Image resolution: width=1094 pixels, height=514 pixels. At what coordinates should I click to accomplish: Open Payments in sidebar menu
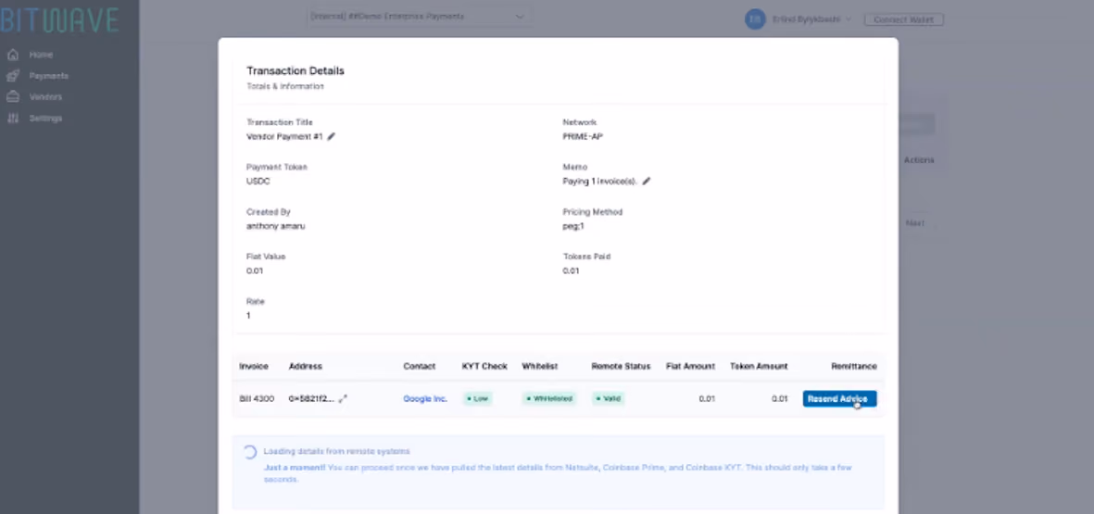tap(48, 76)
